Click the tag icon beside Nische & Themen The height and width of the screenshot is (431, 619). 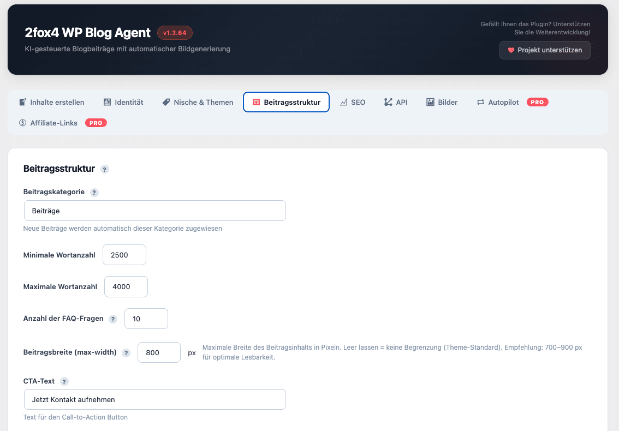coord(165,101)
